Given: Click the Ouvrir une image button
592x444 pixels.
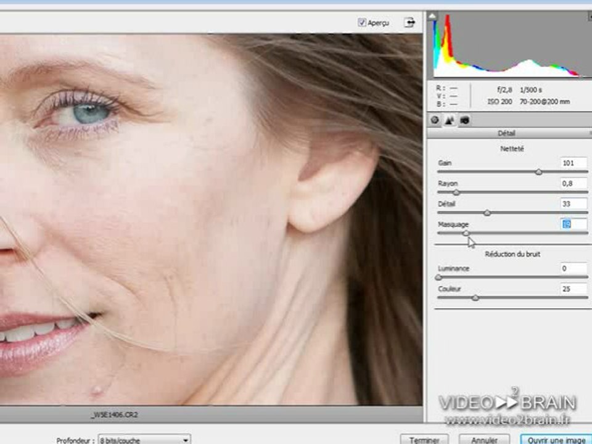Looking at the screenshot, I should [556, 440].
